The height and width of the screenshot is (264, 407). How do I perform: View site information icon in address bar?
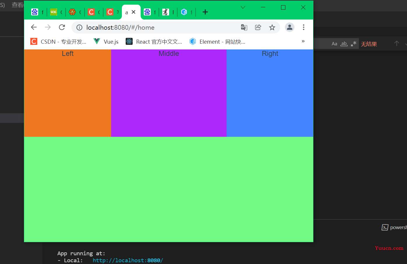(x=79, y=27)
